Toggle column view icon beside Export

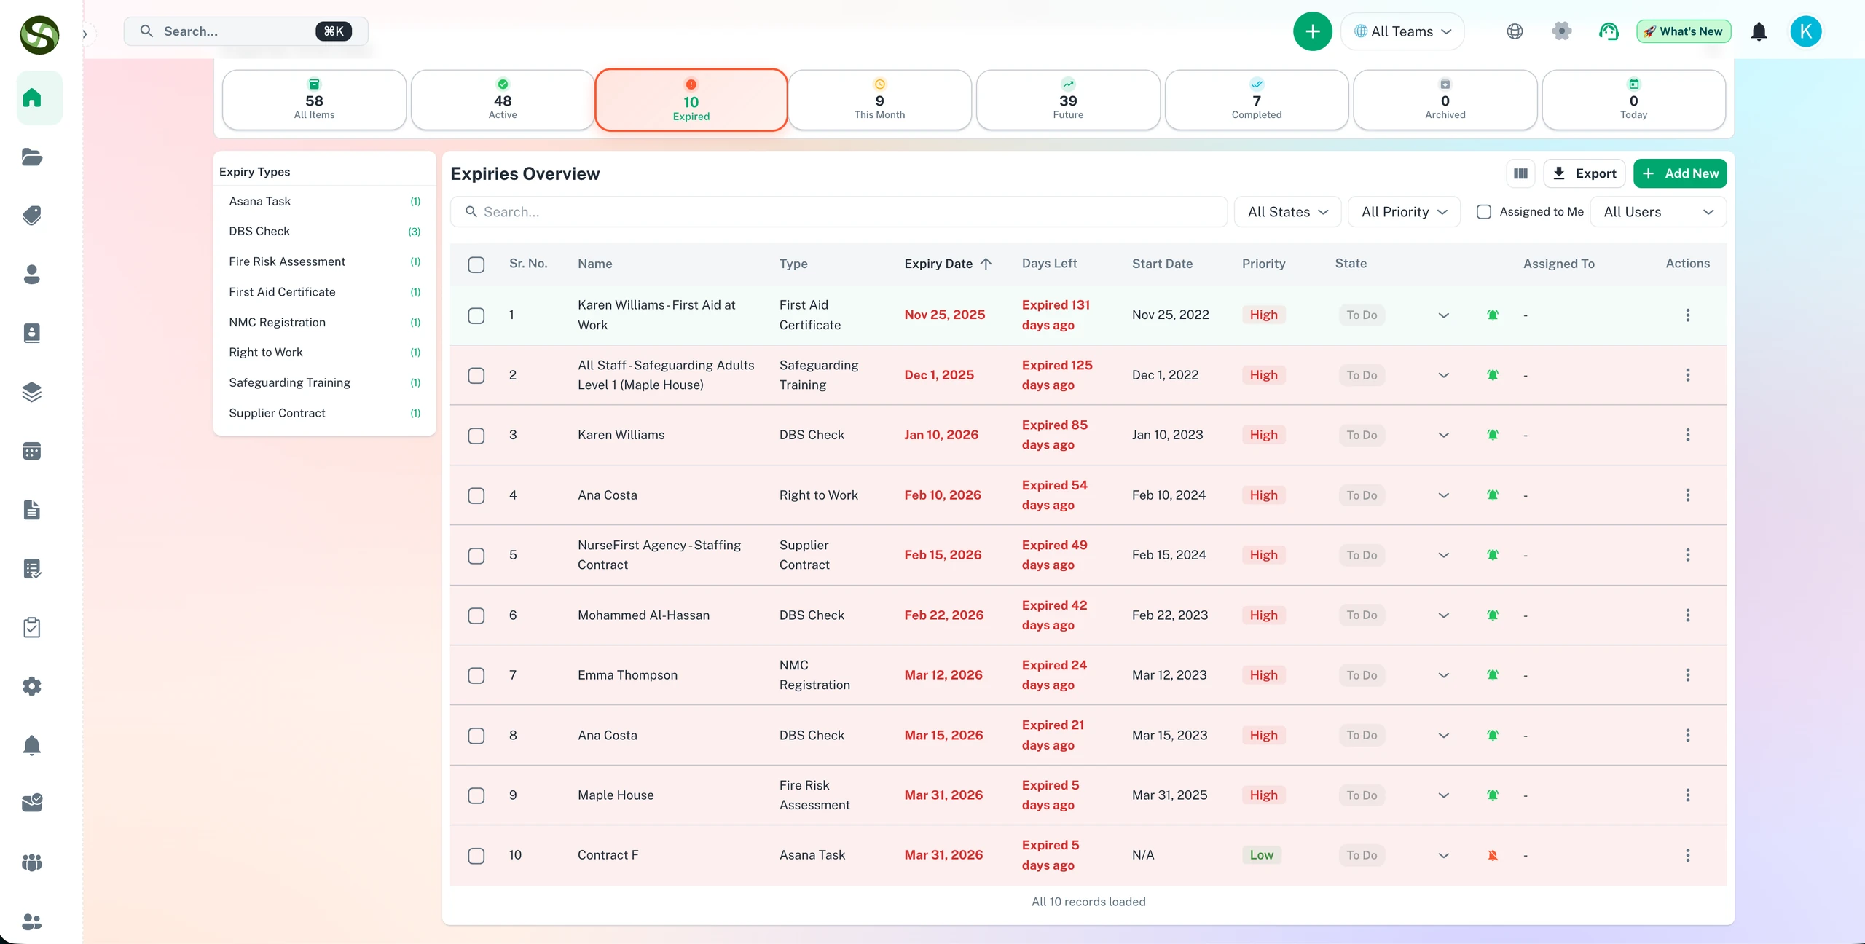[1520, 173]
